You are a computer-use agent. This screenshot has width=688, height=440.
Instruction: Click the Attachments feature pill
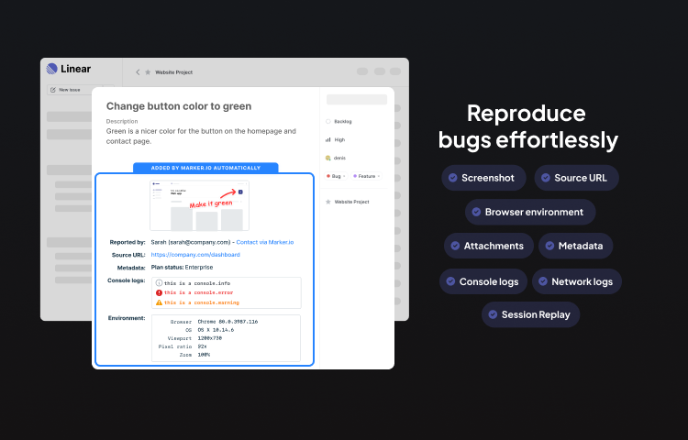tap(488, 246)
